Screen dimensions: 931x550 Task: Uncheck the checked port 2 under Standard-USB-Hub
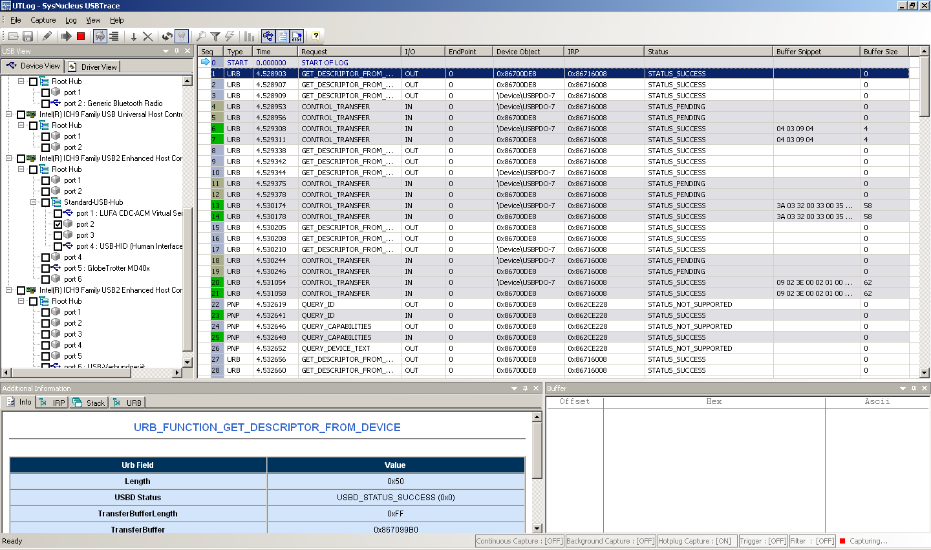click(58, 224)
